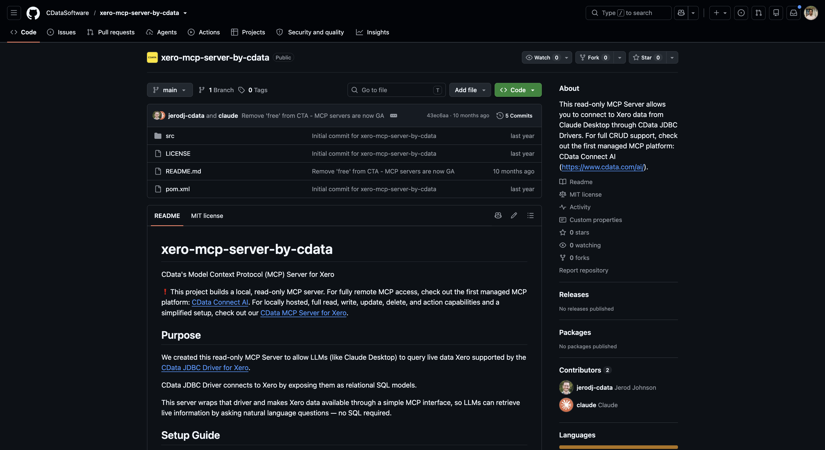Open the README outline list icon

[531, 215]
